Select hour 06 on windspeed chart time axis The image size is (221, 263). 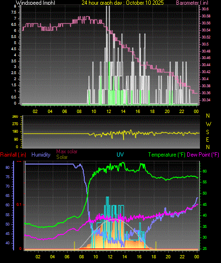(x=65, y=112)
